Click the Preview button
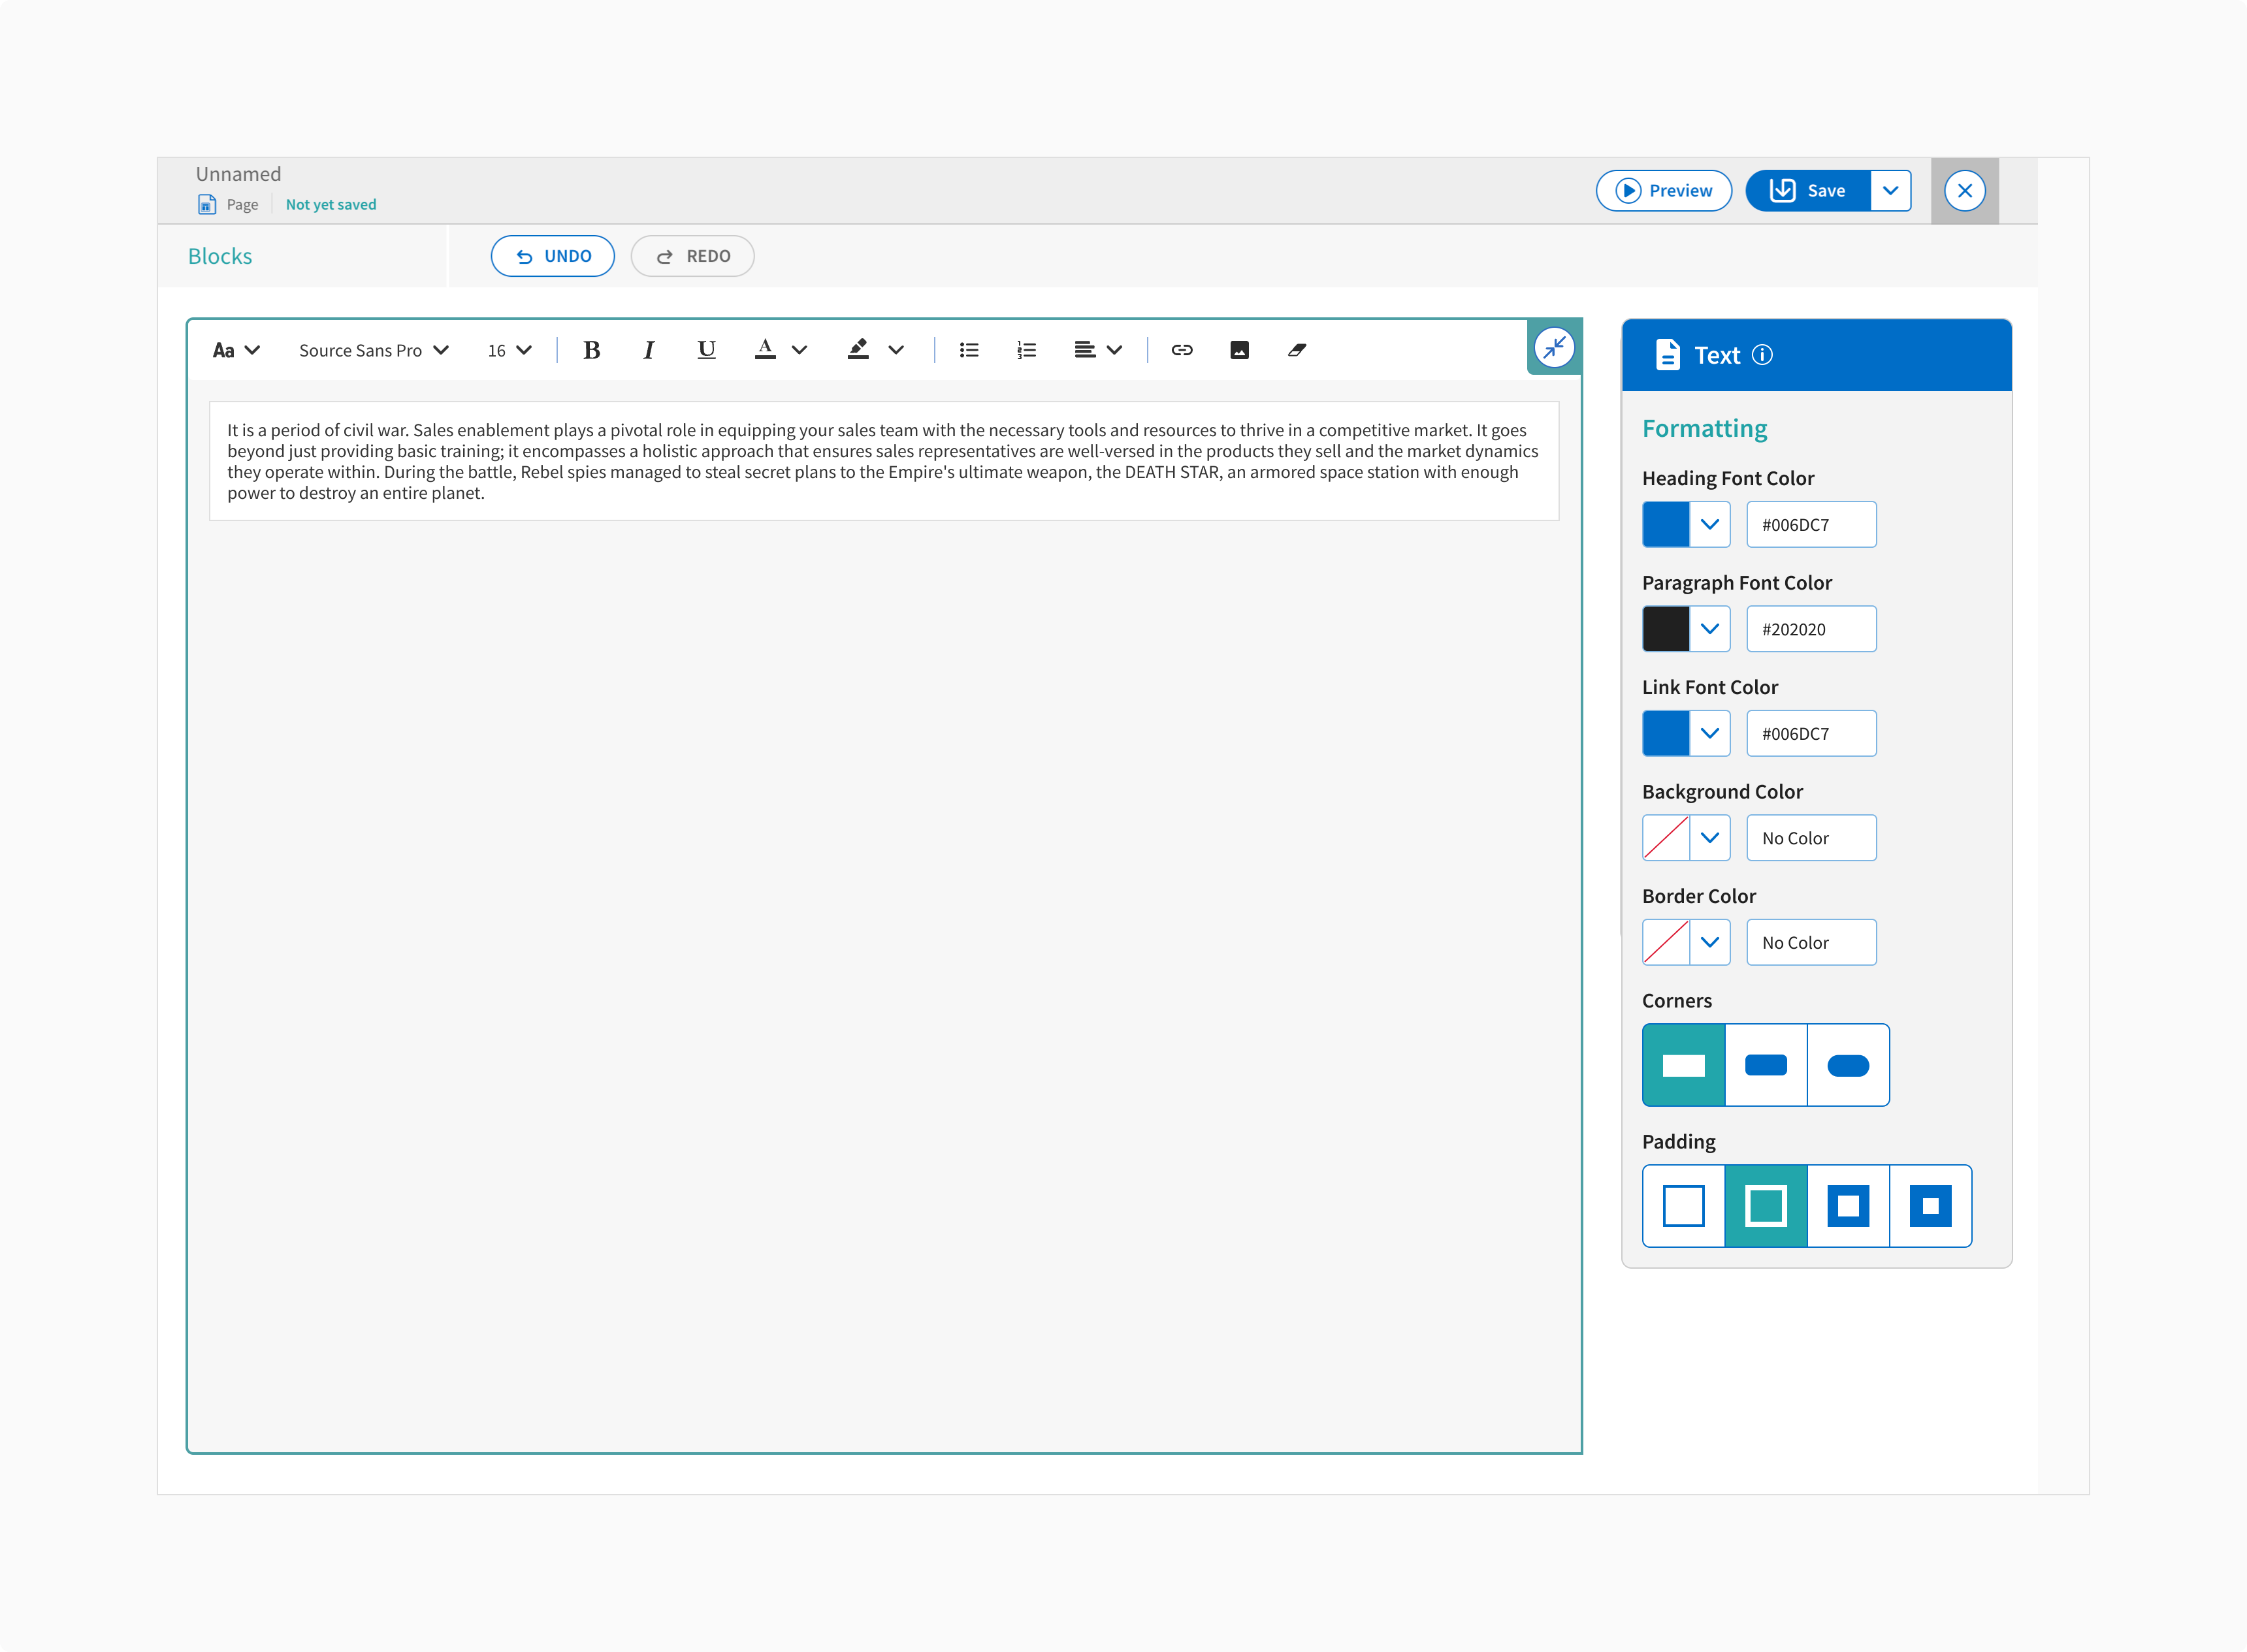This screenshot has width=2247, height=1652. click(x=1663, y=191)
